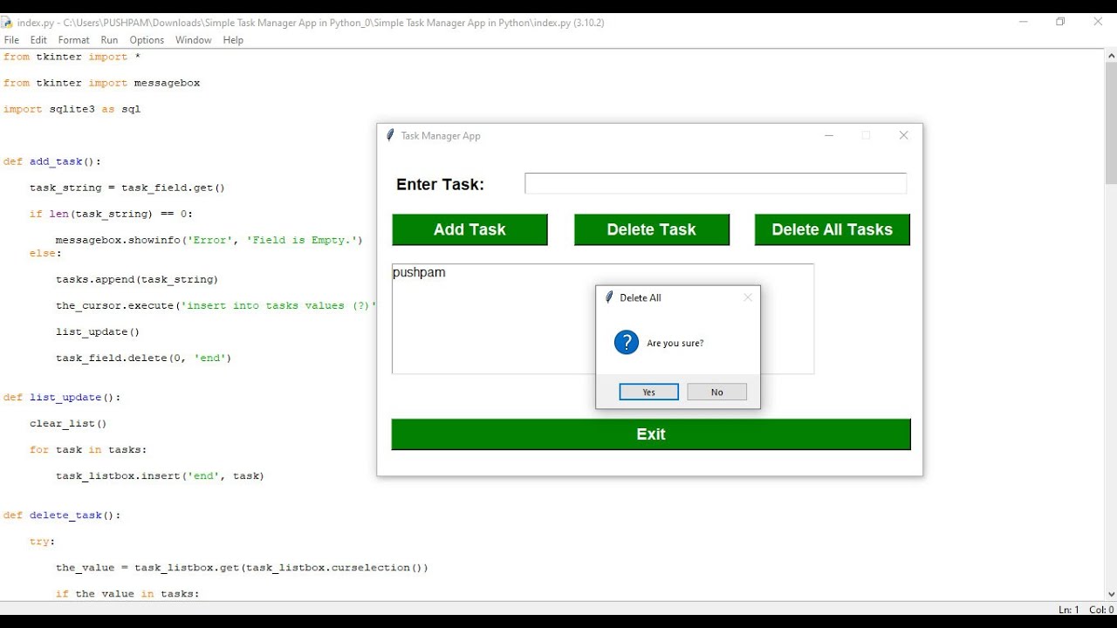Open the Run menu

click(x=109, y=40)
